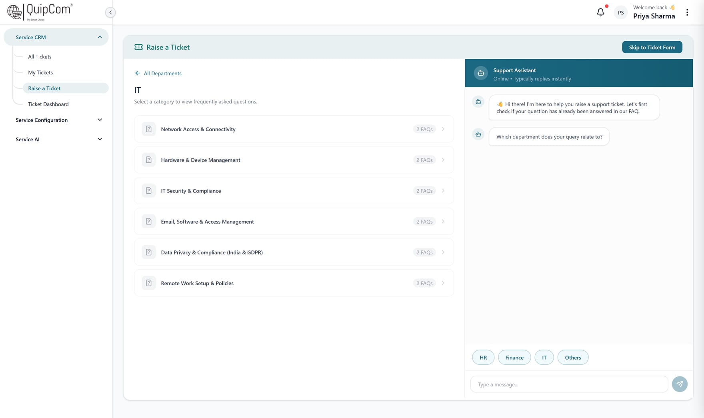
Task: Collapse the sidebar with the arrow button
Action: coord(110,12)
